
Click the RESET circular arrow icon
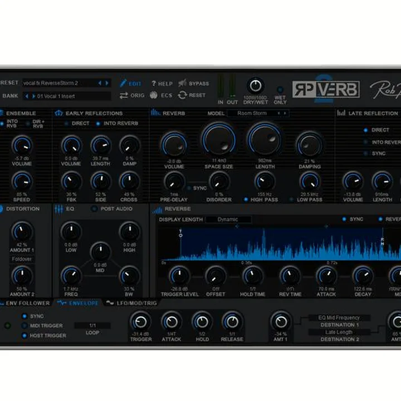coord(182,95)
